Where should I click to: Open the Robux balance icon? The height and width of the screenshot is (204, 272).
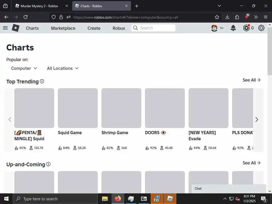pyautogui.click(x=246, y=28)
